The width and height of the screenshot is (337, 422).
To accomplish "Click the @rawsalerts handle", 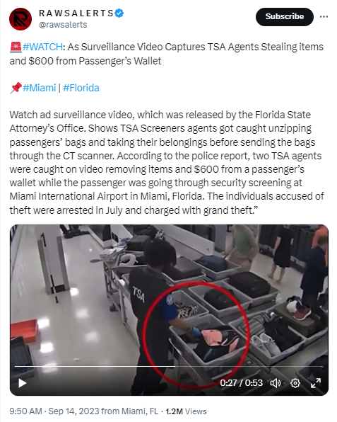I will point(63,25).
